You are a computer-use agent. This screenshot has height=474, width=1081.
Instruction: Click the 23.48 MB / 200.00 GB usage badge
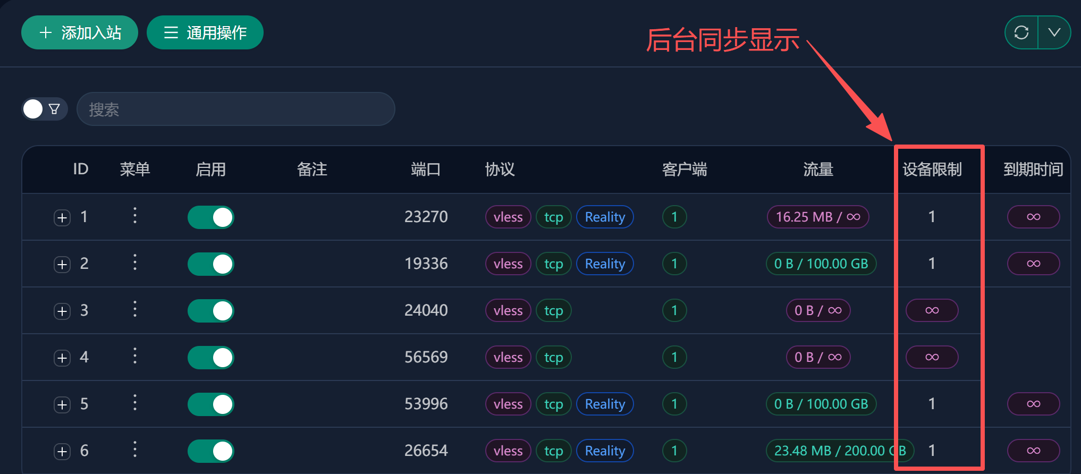point(839,451)
